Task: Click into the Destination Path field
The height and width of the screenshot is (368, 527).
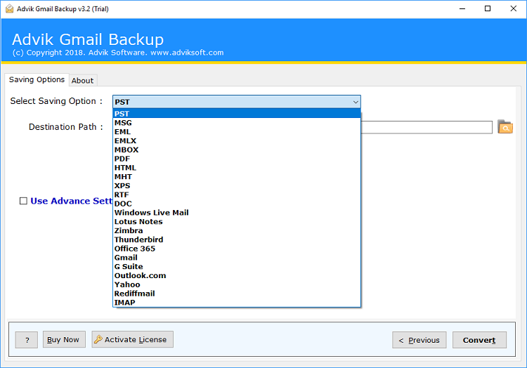Action: pos(427,127)
